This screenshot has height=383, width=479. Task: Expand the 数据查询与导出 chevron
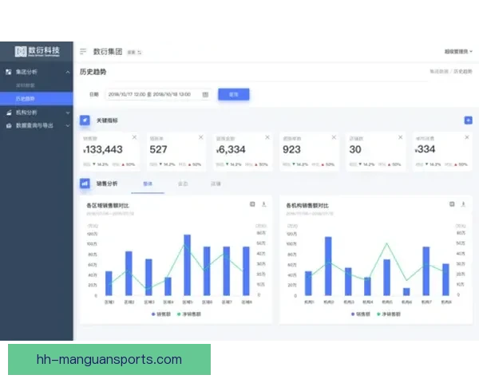point(68,125)
